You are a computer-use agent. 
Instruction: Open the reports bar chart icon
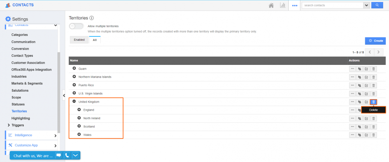point(282,5)
